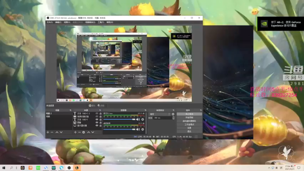Click the audio mixer vertical scrollbar

click(146, 123)
